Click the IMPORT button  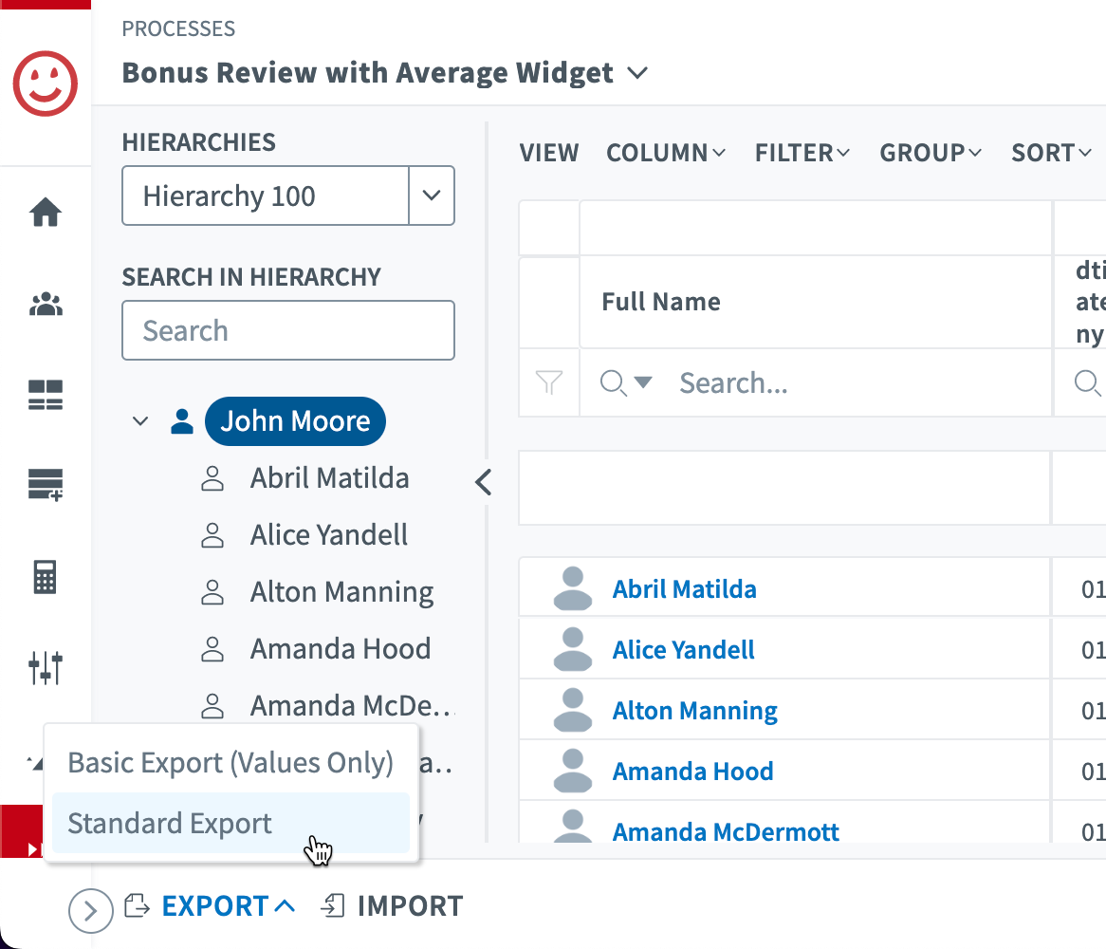(393, 906)
